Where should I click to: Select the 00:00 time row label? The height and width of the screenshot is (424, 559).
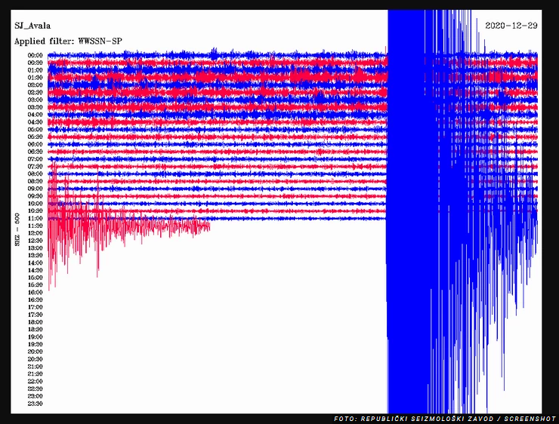tap(35, 55)
